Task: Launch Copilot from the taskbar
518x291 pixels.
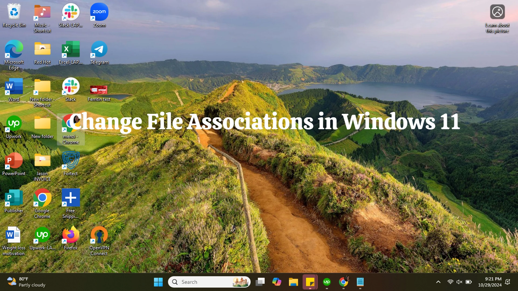Action: (x=277, y=282)
